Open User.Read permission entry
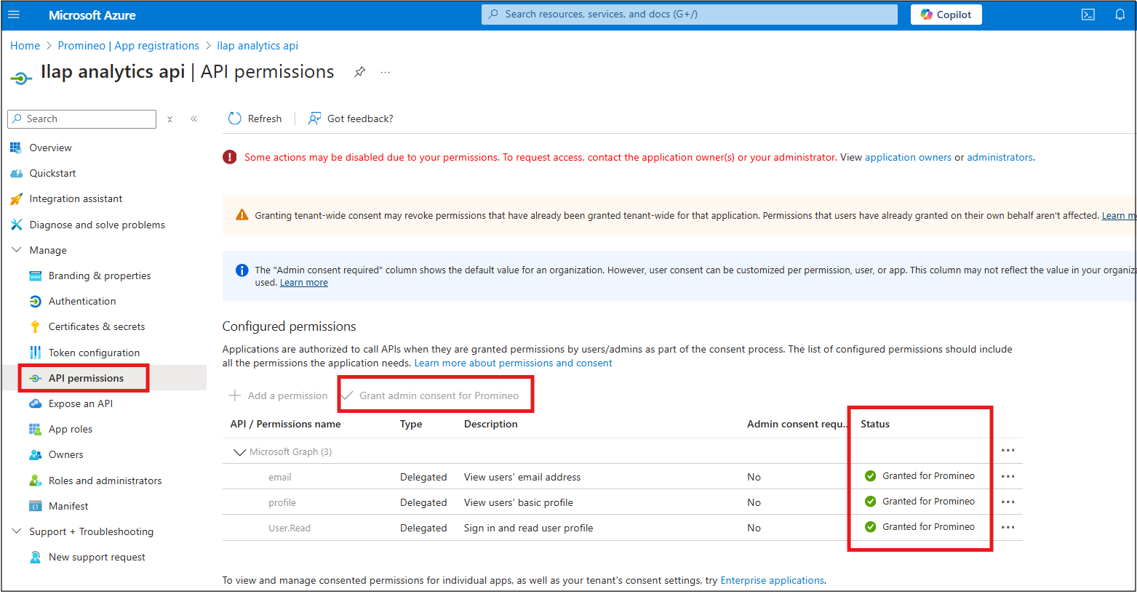 (290, 528)
